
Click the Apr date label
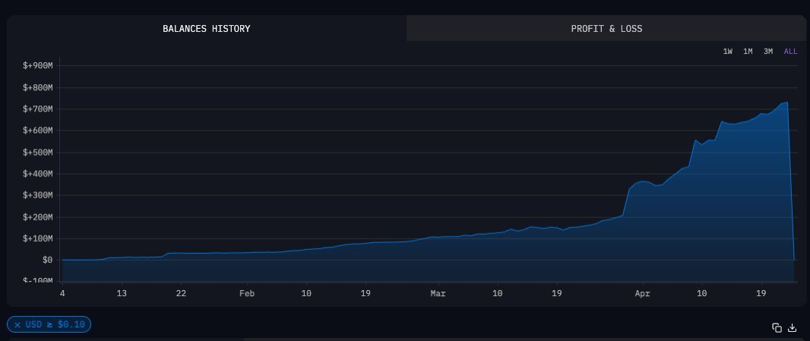click(x=642, y=293)
